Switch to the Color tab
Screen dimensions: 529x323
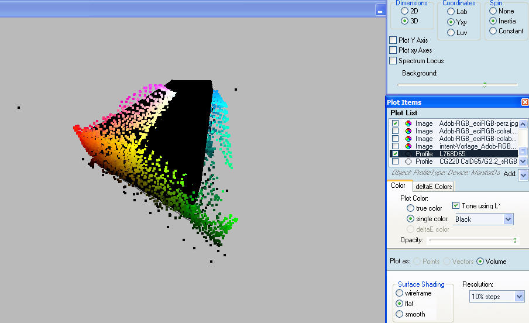pos(399,186)
